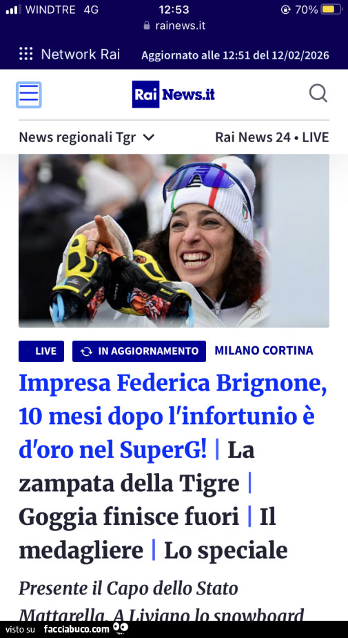Open the Network Rai grid icon
This screenshot has width=348, height=638.
[x=26, y=54]
